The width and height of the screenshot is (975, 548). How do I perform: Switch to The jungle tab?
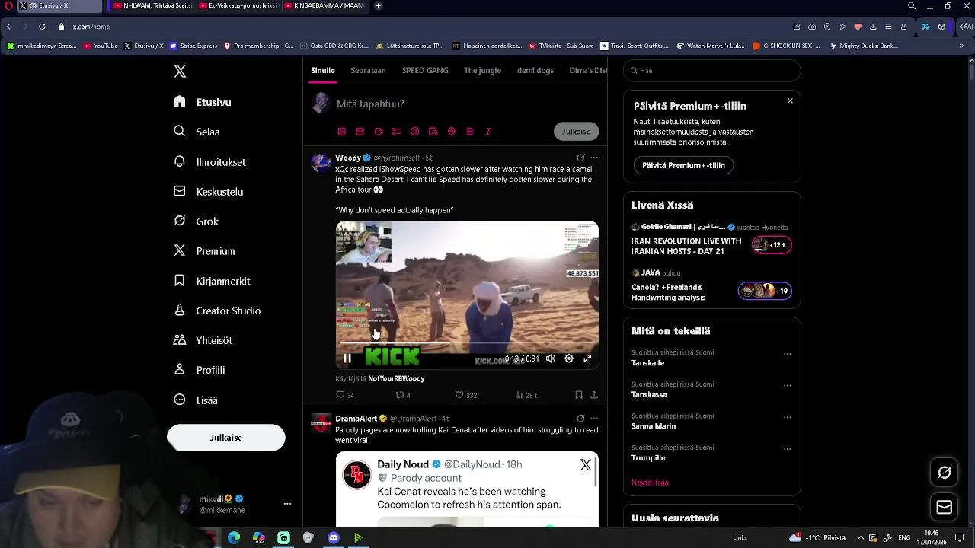[x=483, y=70]
